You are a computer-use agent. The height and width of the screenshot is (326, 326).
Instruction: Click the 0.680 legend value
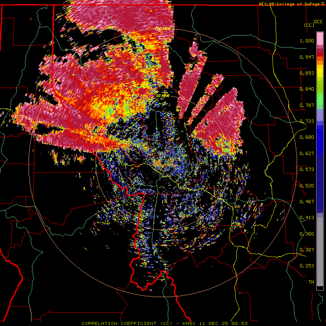pos(307,137)
